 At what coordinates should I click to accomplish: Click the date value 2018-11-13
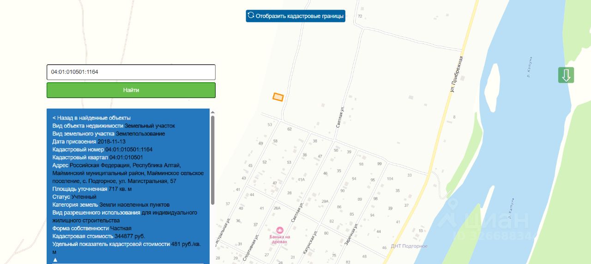[x=112, y=142]
